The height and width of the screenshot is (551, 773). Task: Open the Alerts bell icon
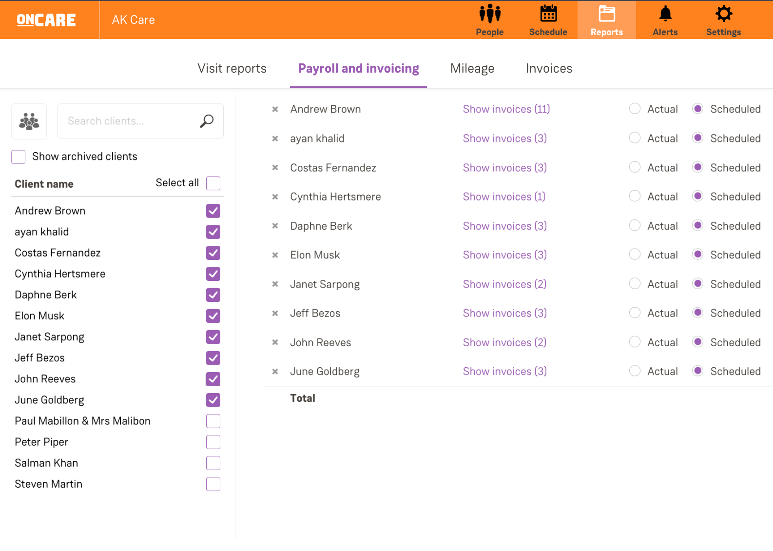click(665, 15)
